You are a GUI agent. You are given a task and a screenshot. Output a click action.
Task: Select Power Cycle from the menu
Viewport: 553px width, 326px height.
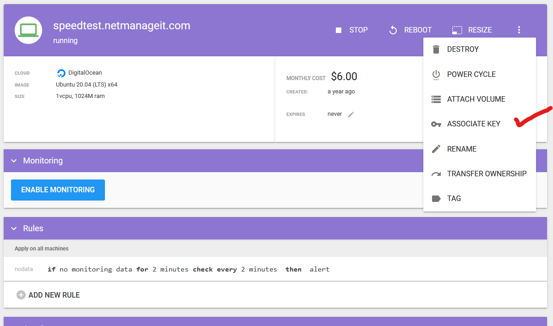pos(471,74)
